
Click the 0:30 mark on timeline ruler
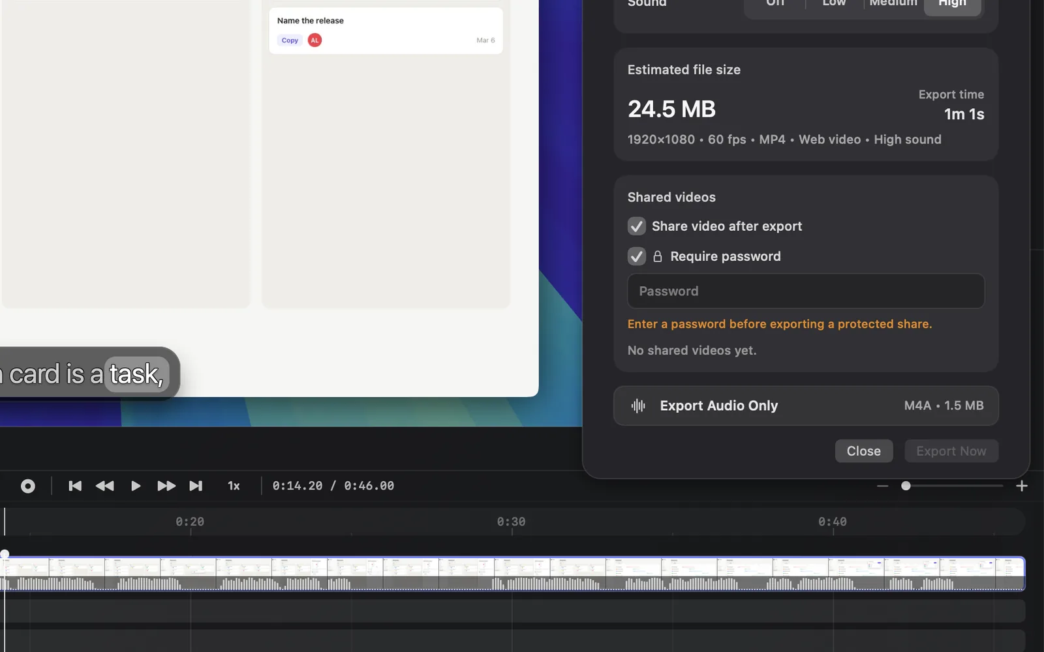tap(511, 522)
